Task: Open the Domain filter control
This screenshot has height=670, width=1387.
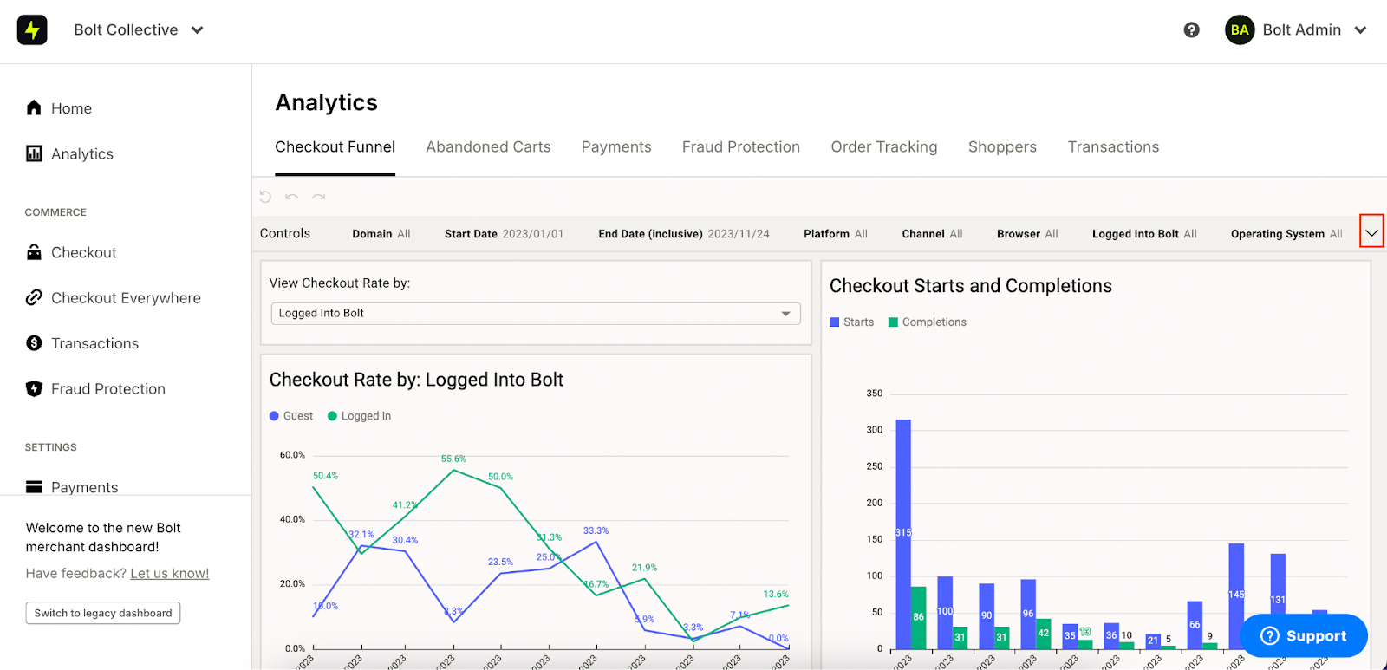Action: point(381,234)
